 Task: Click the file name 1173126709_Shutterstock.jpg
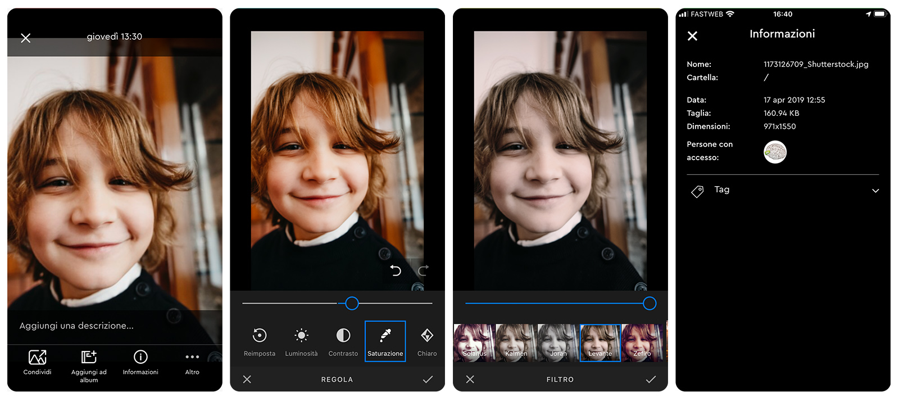click(x=816, y=64)
